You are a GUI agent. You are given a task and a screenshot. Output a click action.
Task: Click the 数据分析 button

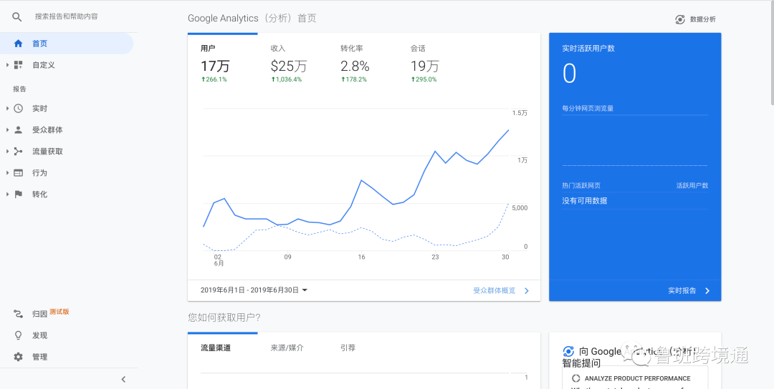pos(695,19)
